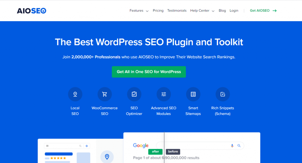Open the Features menu
Viewport: 302px width, 163px height.
(x=136, y=11)
